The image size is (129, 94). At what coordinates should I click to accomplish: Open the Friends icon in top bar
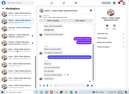tap(64, 3)
